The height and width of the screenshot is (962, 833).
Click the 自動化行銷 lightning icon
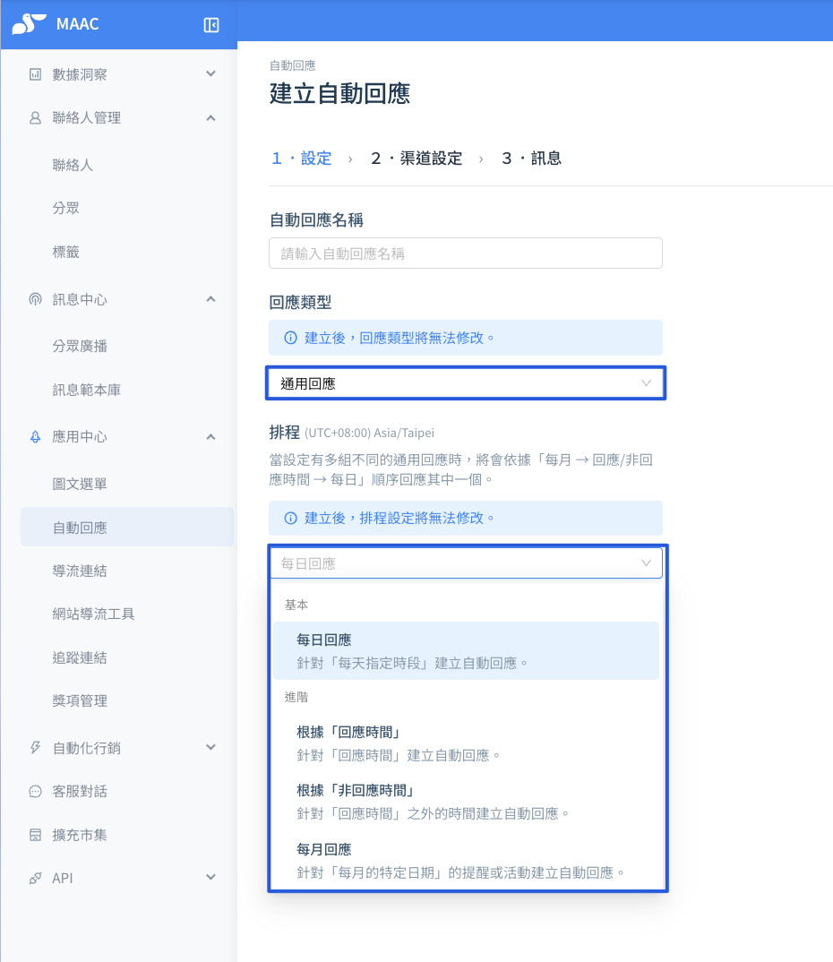click(x=36, y=747)
